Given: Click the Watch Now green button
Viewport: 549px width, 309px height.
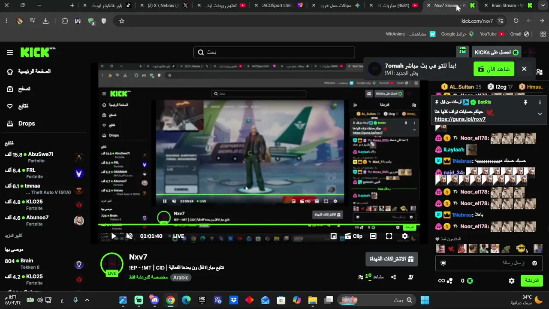Looking at the screenshot, I should point(494,69).
